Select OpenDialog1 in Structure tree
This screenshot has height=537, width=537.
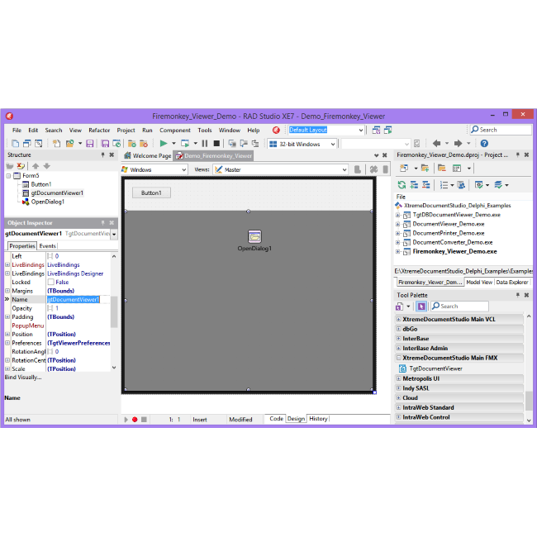48,202
